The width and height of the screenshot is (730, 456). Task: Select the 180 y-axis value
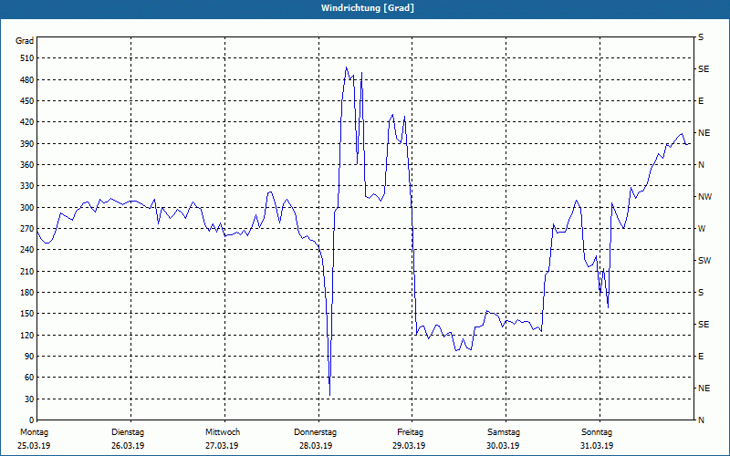click(27, 293)
